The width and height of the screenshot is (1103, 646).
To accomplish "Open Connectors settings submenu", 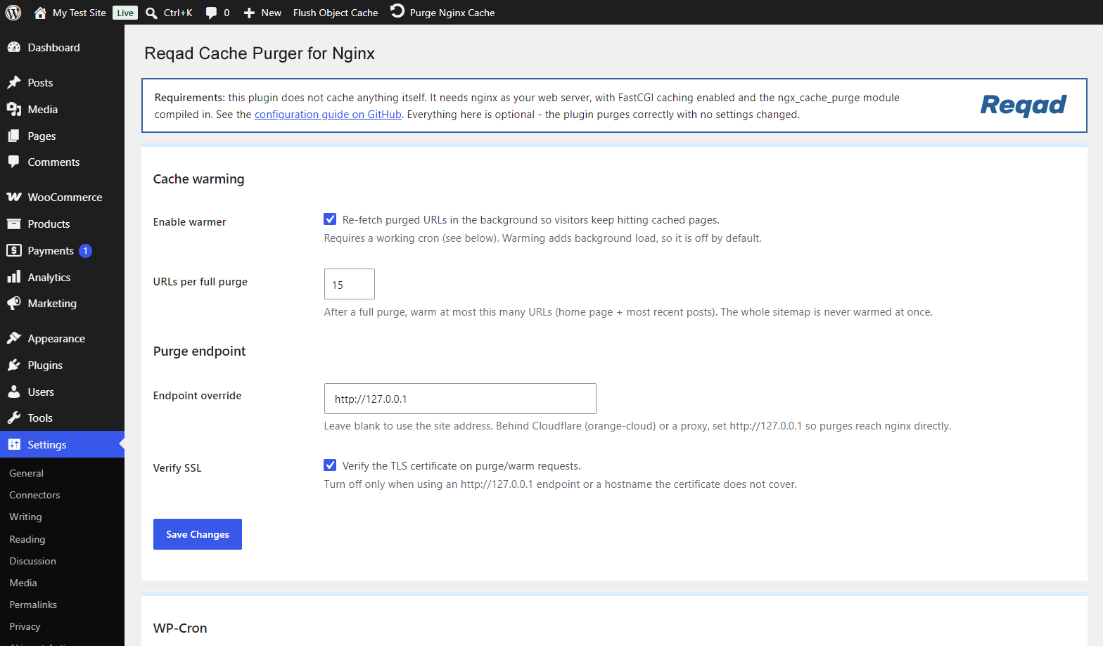I will coord(34,495).
